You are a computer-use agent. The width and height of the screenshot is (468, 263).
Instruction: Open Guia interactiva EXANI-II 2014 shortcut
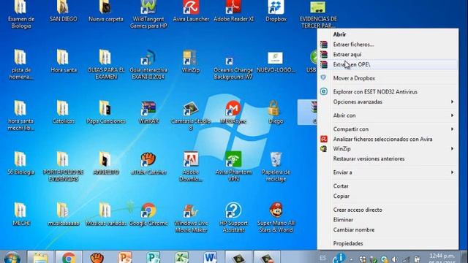pos(148,64)
